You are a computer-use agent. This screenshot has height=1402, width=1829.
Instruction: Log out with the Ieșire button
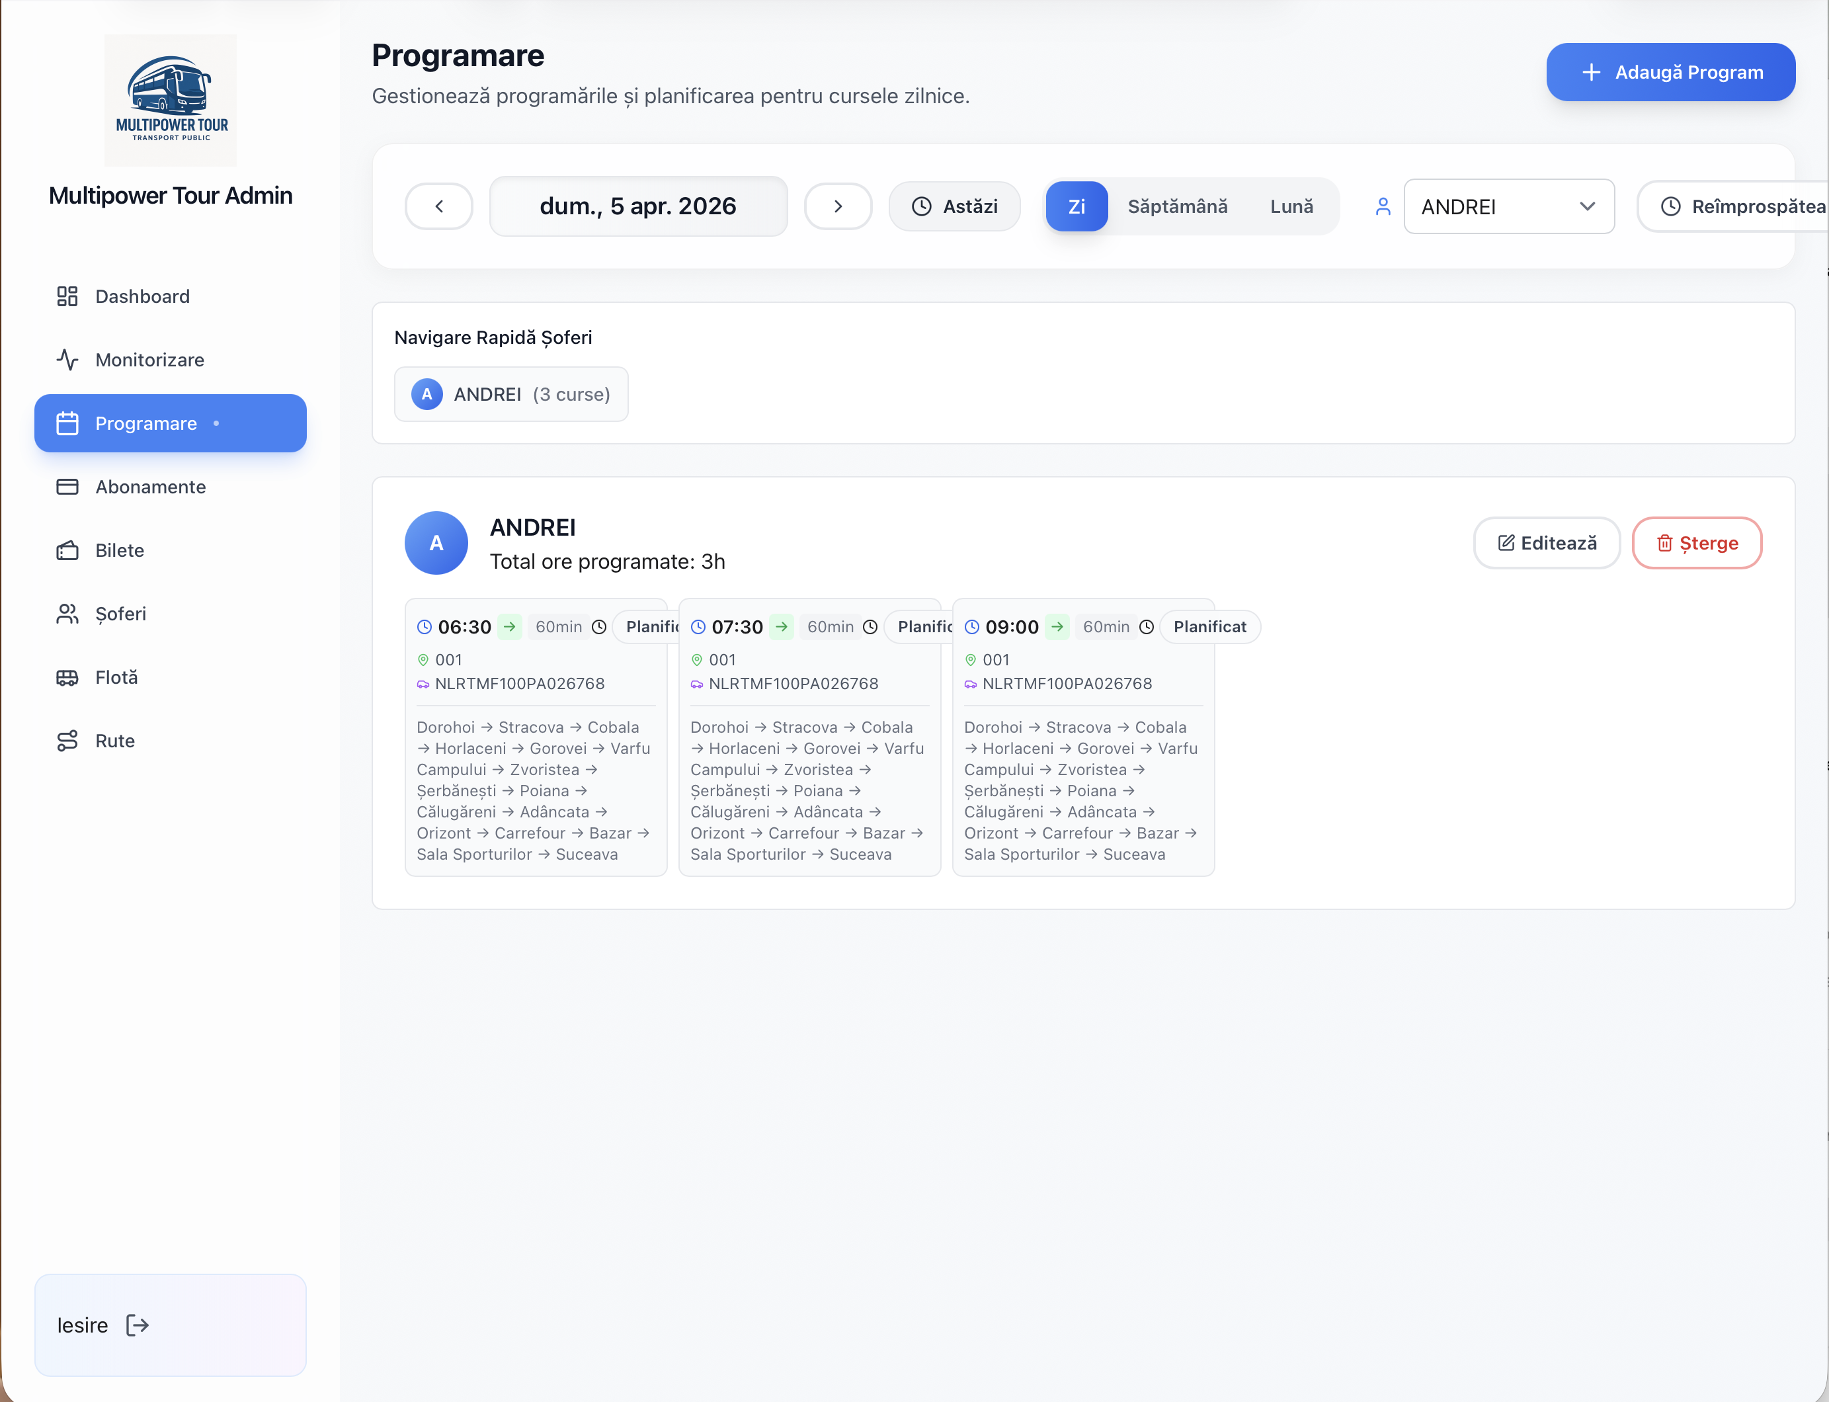[170, 1325]
